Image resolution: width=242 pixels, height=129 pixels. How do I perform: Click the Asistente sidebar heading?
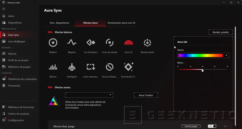6,47
